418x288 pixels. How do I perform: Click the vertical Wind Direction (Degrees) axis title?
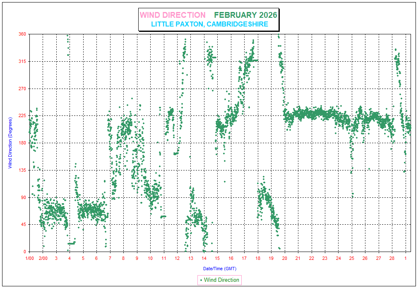click(10, 142)
